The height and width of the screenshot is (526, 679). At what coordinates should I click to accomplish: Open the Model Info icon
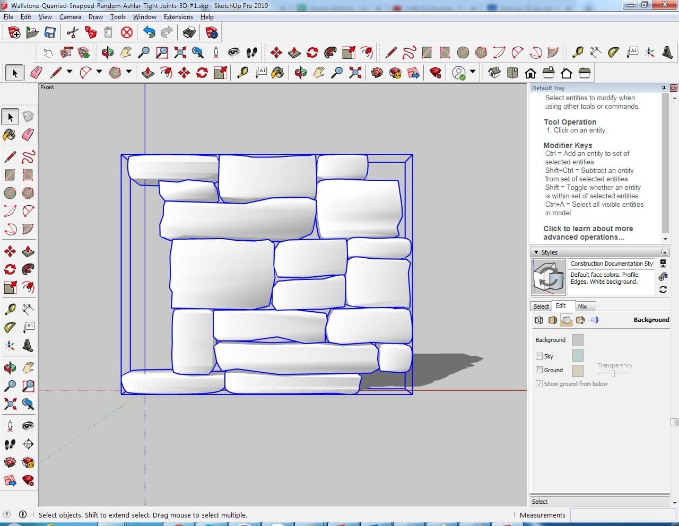212,33
